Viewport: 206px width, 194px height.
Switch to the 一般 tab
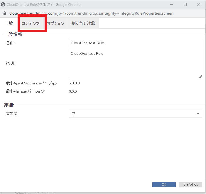click(x=9, y=23)
